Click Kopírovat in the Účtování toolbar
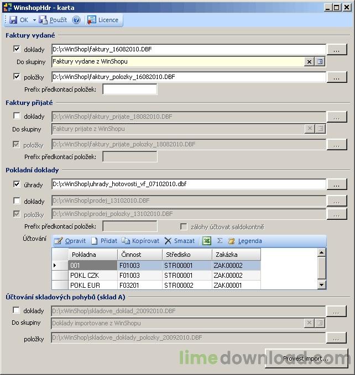Image resolution: width=355 pixels, height=375 pixels. 140,241
